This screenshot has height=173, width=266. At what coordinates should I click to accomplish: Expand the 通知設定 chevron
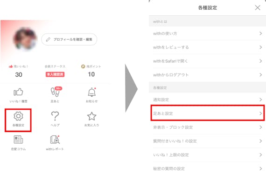pos(261,100)
